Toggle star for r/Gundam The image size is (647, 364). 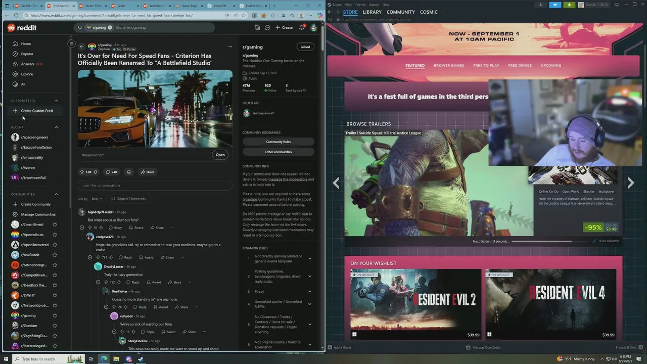[55, 326]
